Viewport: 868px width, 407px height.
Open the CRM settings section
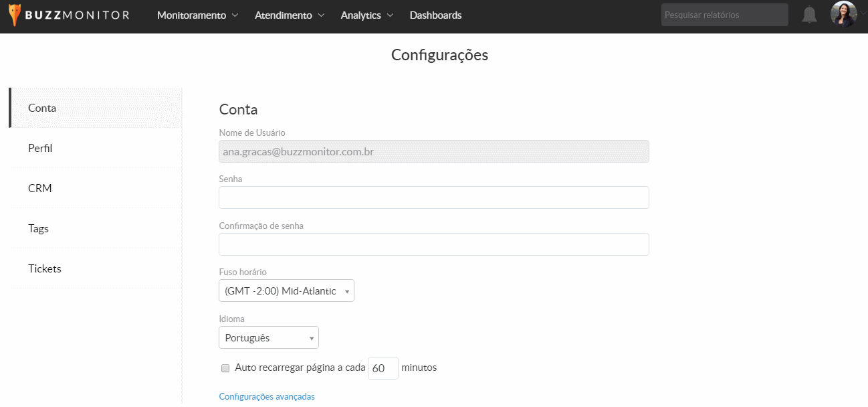40,188
